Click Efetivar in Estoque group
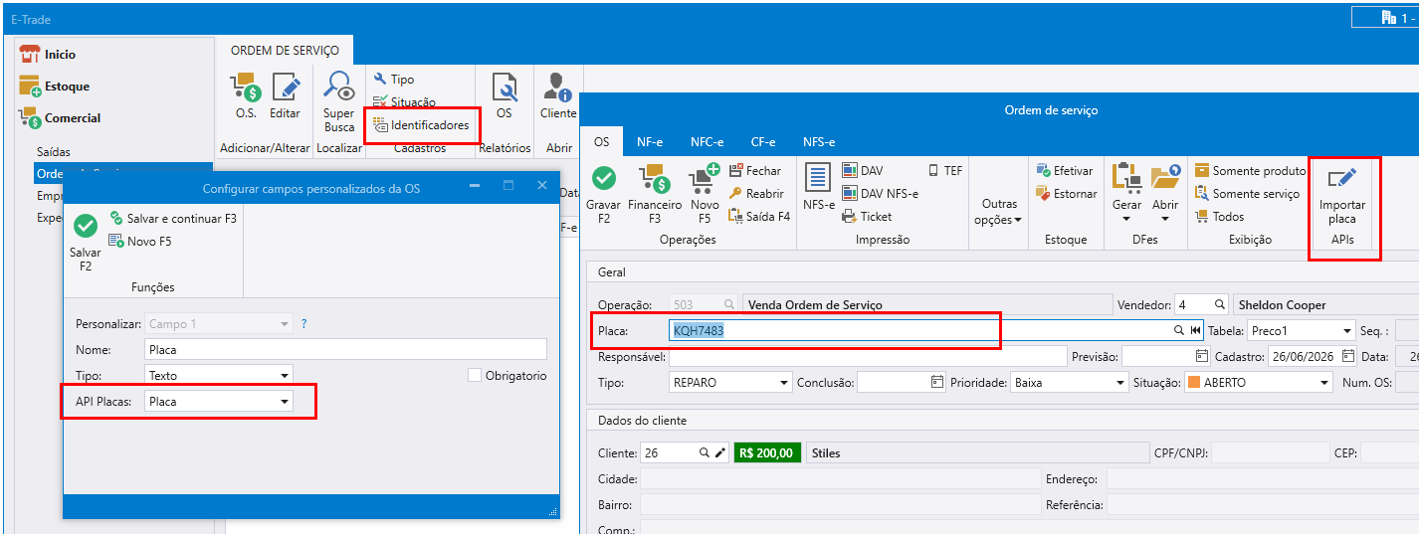Screen dimensions: 1419x534 coord(1064,171)
